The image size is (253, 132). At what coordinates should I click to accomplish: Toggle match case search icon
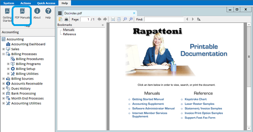[198, 19]
